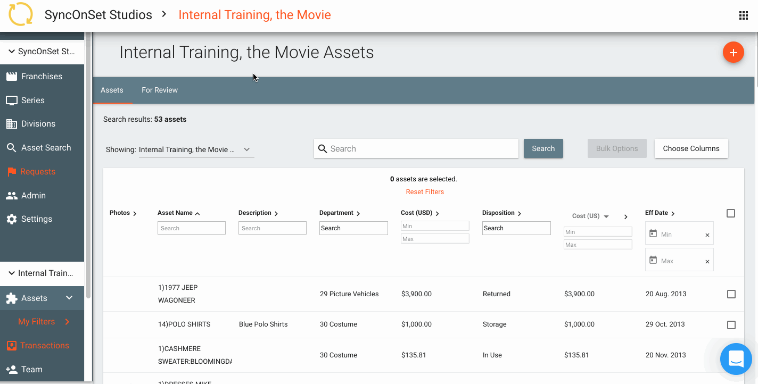The width and height of the screenshot is (758, 384).
Task: Open Eff Date Min calendar picker
Action: [x=653, y=233]
